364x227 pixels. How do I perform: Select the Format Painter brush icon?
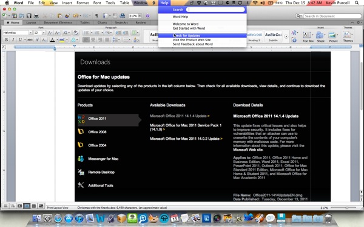click(x=67, y=16)
